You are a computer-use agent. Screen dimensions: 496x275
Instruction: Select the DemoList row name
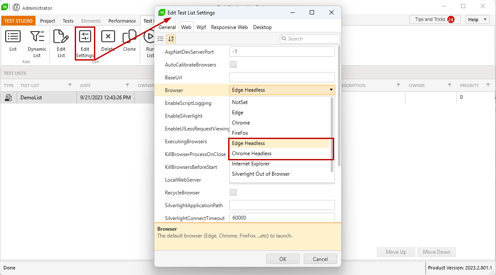31,98
